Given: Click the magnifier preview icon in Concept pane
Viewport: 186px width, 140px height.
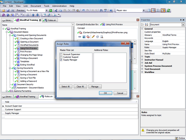Looking at the screenshot, I should click(x=102, y=37).
